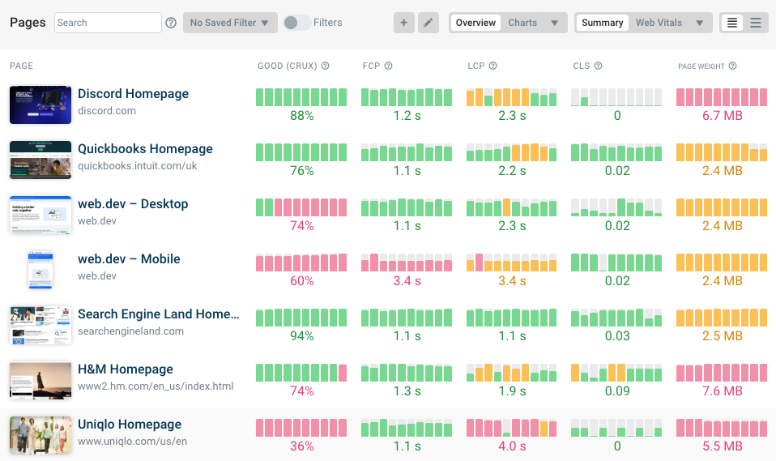Toggle the Filters switch
Viewport: 776px width, 461px height.
[296, 23]
